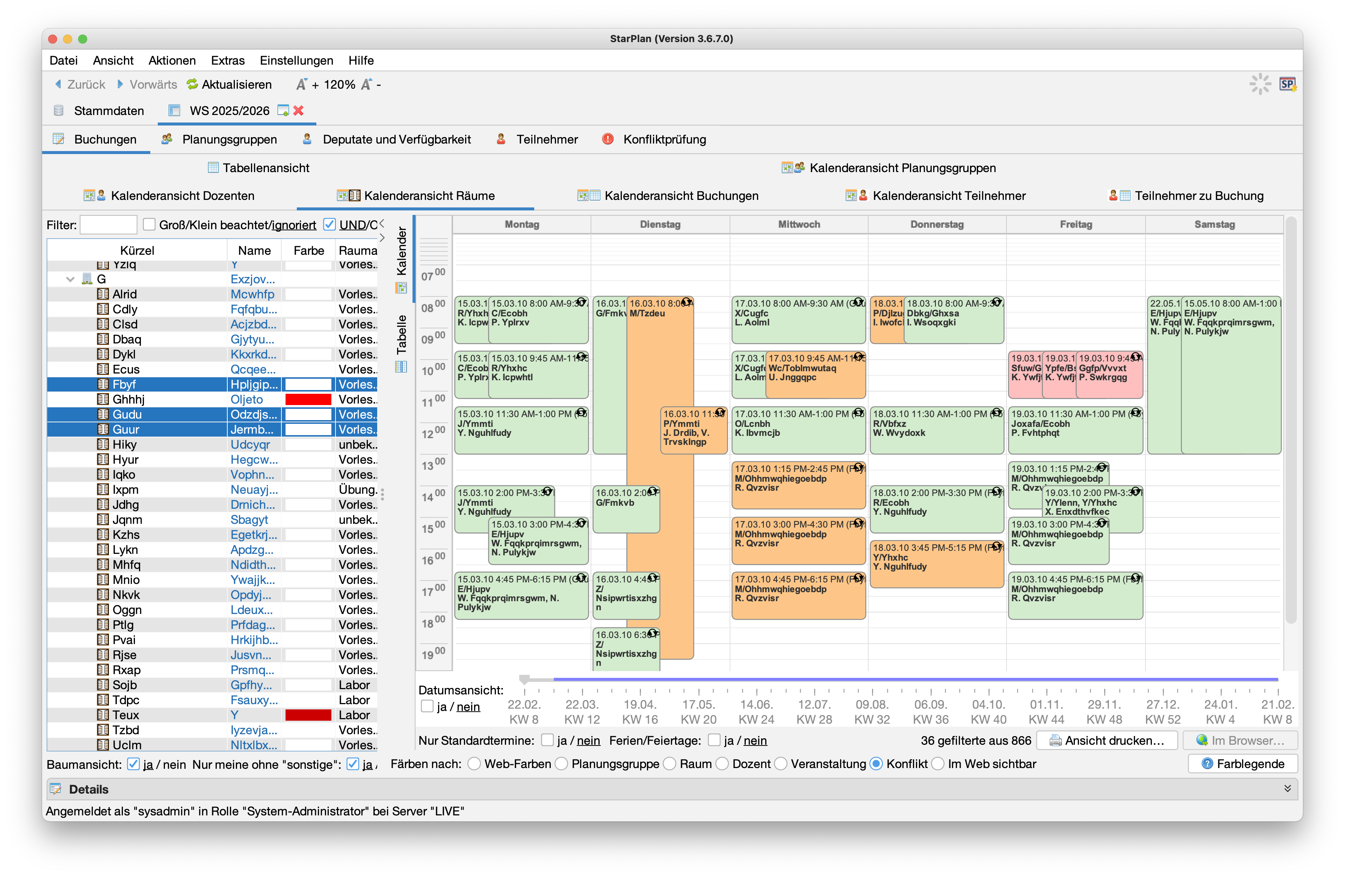Click the Aktualisieren refresh icon
Viewport: 1345px width, 877px height.
click(x=192, y=84)
